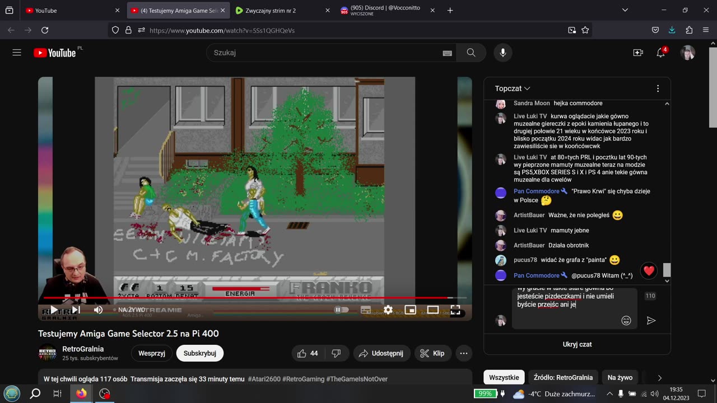Image resolution: width=717 pixels, height=403 pixels.
Task: Show more filter chips with right arrow
Action: [x=659, y=378]
